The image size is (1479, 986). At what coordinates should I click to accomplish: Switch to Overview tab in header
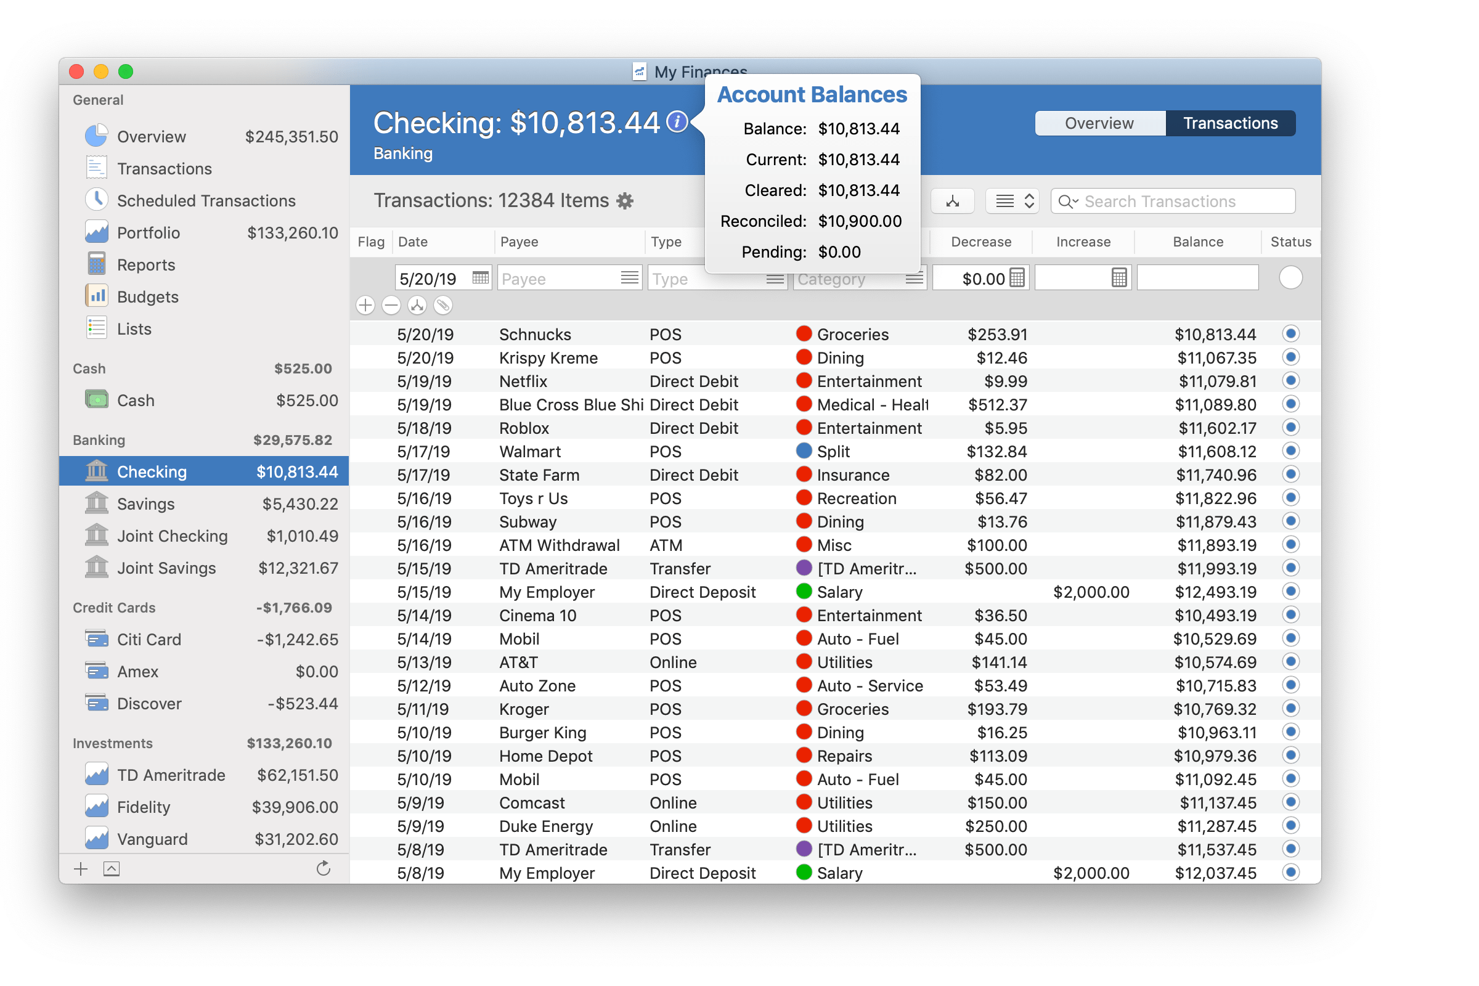point(1100,123)
